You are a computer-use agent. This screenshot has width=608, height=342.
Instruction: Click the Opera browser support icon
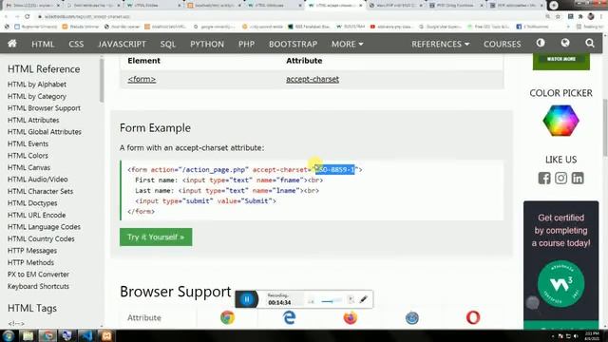point(473,317)
